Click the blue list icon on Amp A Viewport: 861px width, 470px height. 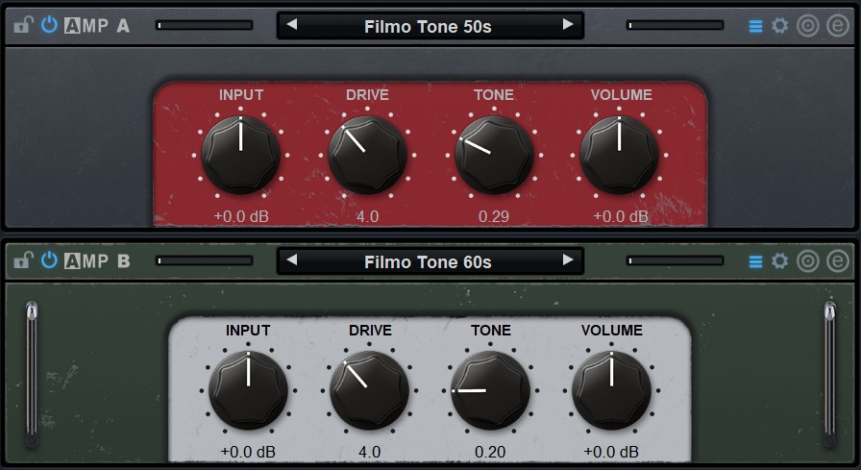755,26
